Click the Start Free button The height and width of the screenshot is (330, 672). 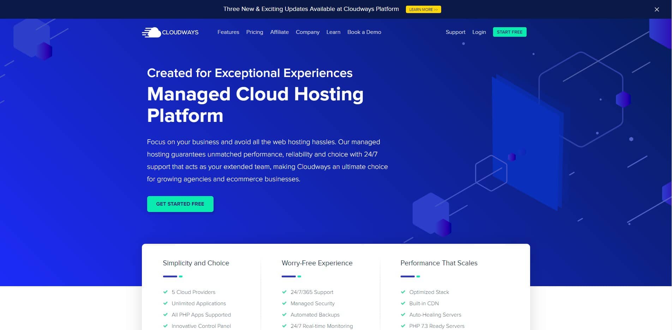pos(510,32)
